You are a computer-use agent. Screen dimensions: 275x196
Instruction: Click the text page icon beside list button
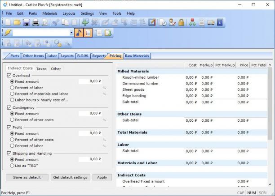pos(99,33)
